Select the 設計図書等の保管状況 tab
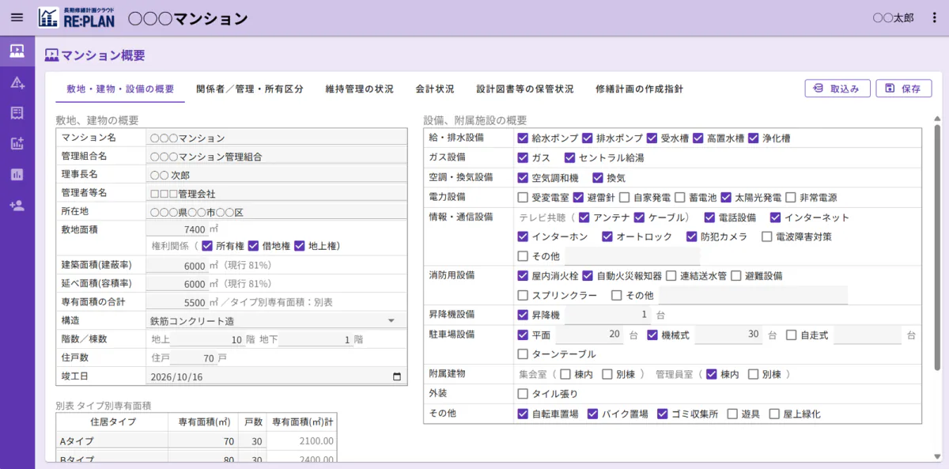The height and width of the screenshot is (469, 949). pos(525,89)
